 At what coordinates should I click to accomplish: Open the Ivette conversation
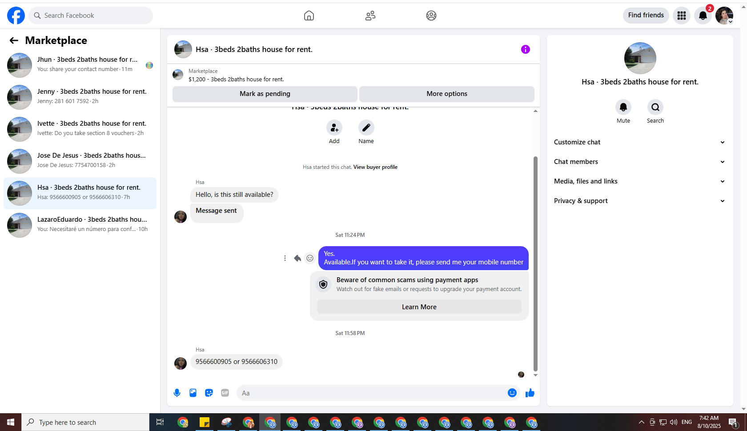[80, 129]
